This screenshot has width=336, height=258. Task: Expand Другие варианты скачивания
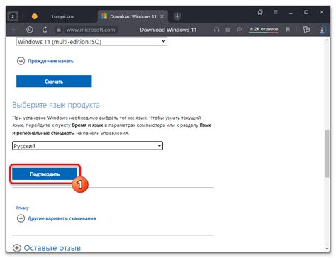[57, 218]
